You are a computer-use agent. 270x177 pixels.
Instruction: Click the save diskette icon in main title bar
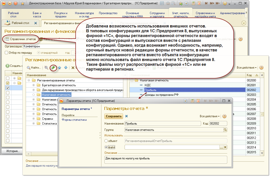pyautogui.click(x=162, y=3)
